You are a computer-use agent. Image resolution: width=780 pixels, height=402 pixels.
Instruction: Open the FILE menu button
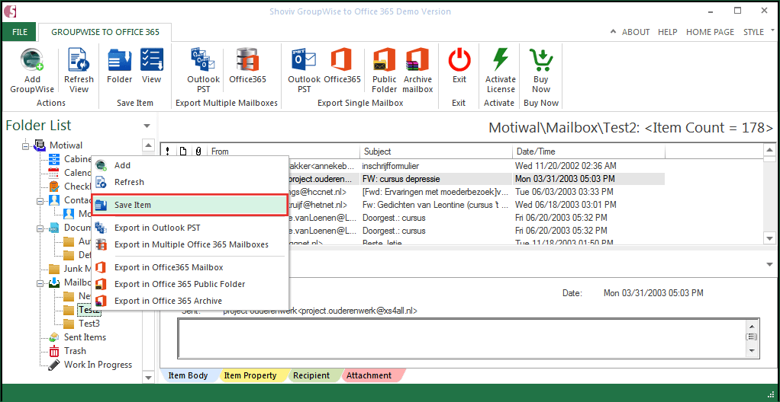click(19, 32)
